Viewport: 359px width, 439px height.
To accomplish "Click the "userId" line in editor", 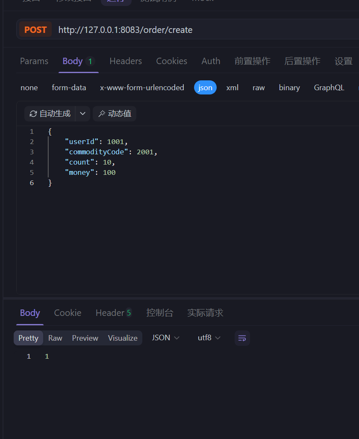I will click(96, 141).
